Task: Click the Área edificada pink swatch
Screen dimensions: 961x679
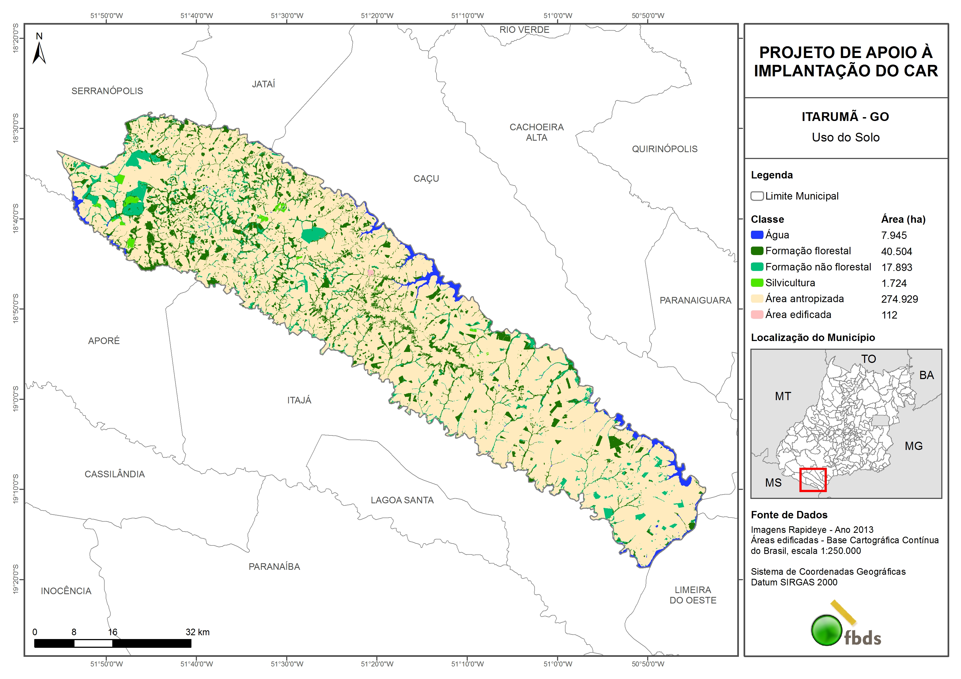Action: pyautogui.click(x=757, y=315)
